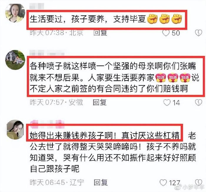Like the Liaoning comment with 127 likes
Image resolution: width=206 pixels, height=192 pixels.
[163, 183]
